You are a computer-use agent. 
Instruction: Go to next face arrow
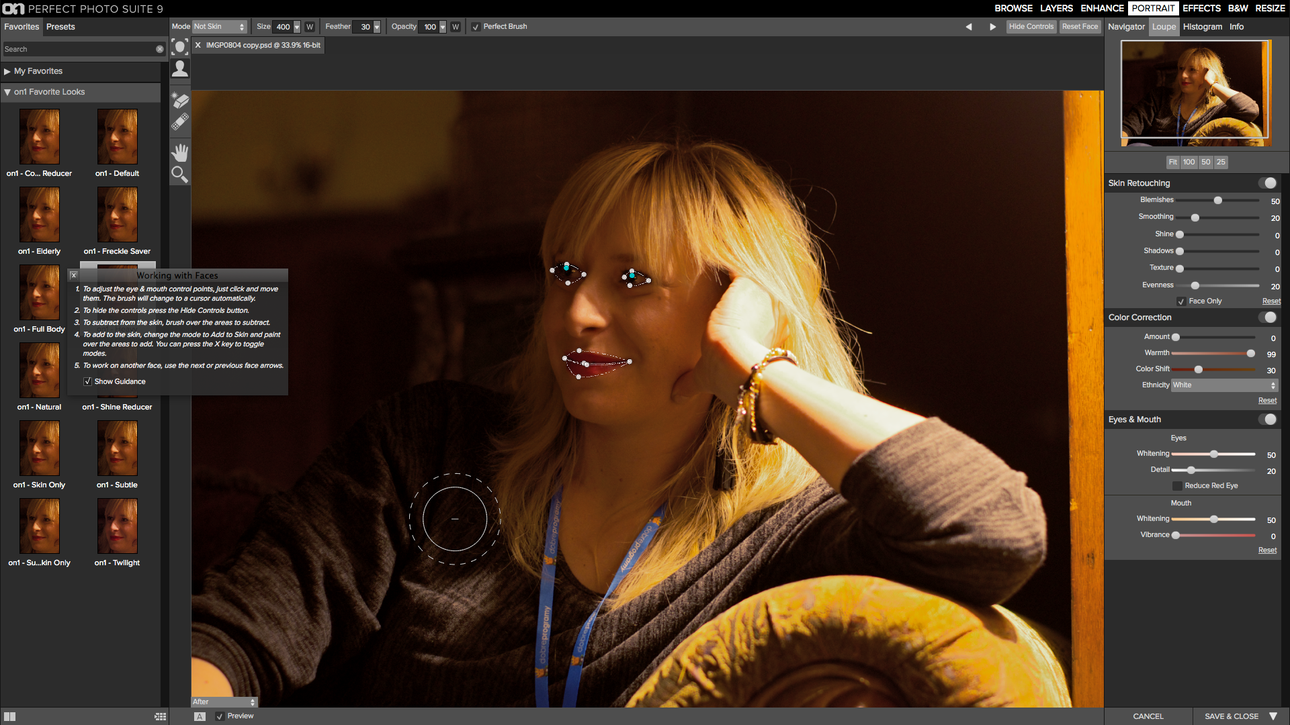[992, 27]
